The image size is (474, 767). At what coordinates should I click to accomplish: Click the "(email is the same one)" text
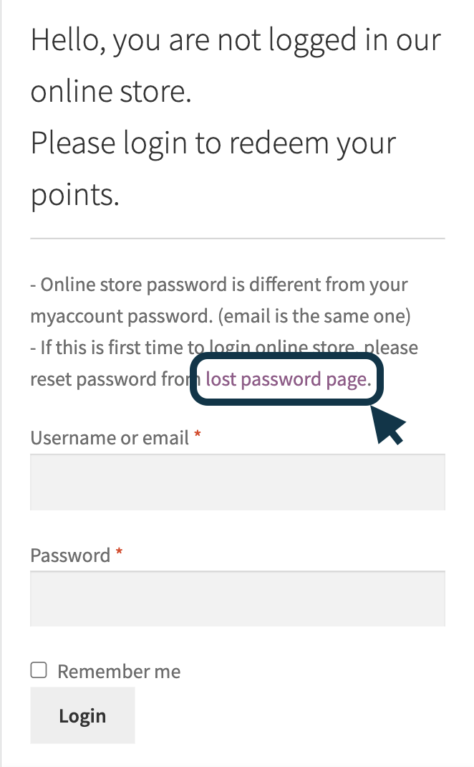314,316
